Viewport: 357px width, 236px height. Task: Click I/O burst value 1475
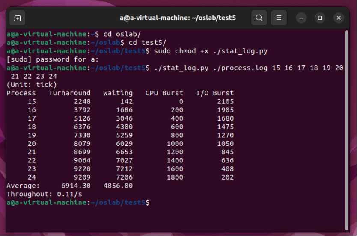[x=226, y=127]
